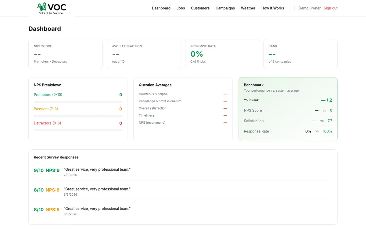Click the 9/10 NPS:9 score badge

[47, 170]
